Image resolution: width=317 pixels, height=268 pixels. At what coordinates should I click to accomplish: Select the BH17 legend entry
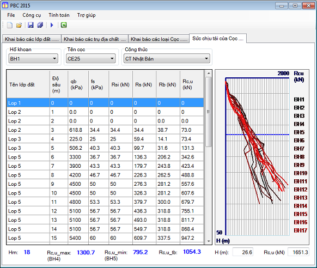[301, 230]
